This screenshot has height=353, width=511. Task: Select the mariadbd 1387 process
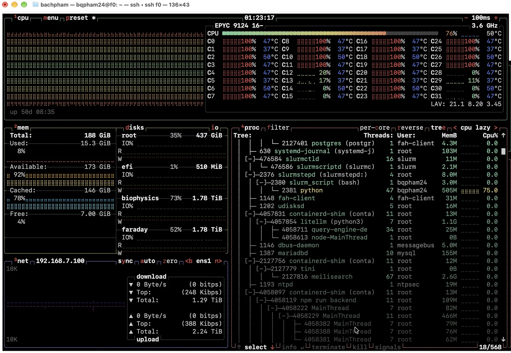[x=366, y=253]
